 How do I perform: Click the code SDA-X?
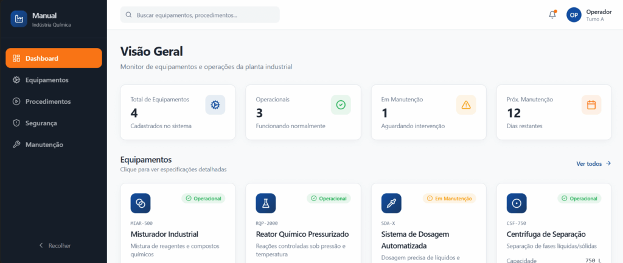pos(388,223)
